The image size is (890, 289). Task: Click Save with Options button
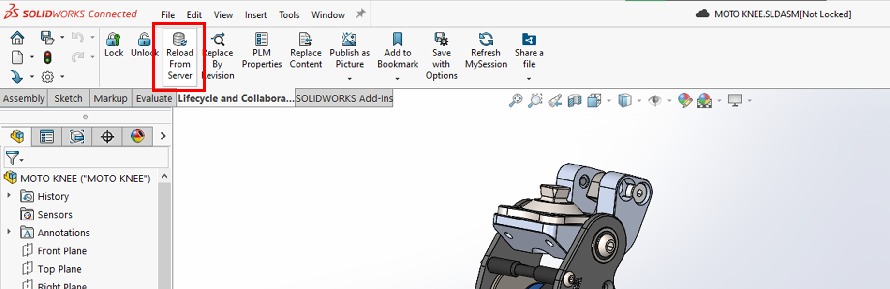(441, 56)
